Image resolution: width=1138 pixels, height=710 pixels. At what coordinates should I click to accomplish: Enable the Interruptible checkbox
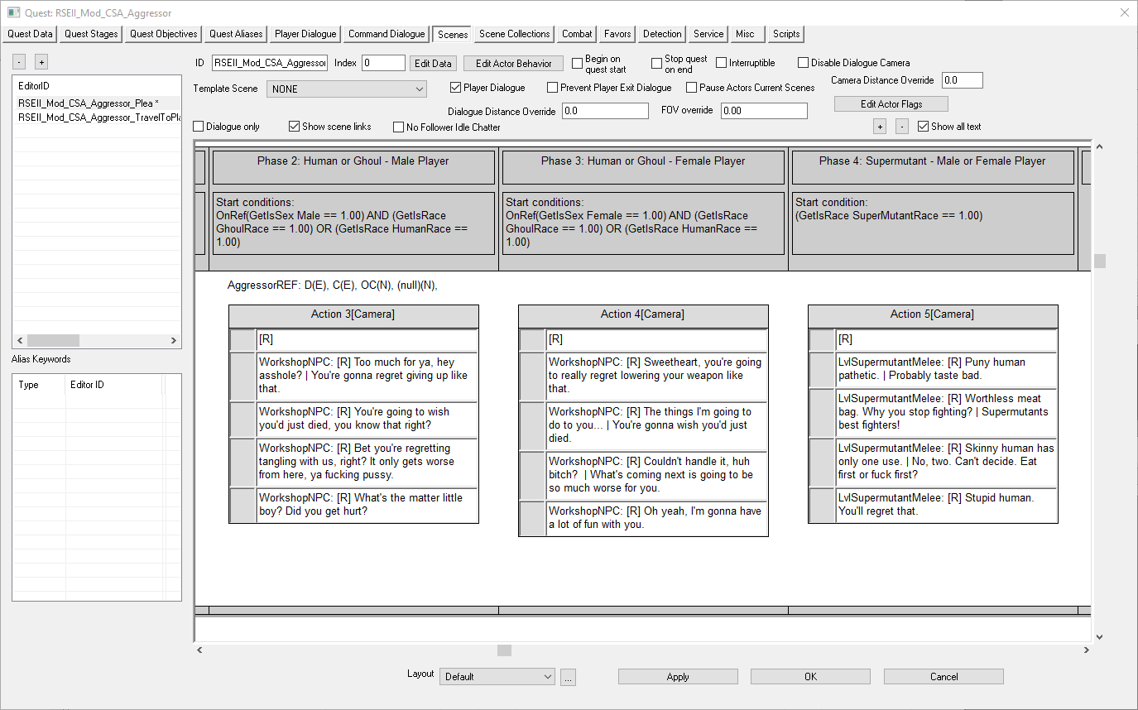coord(722,63)
